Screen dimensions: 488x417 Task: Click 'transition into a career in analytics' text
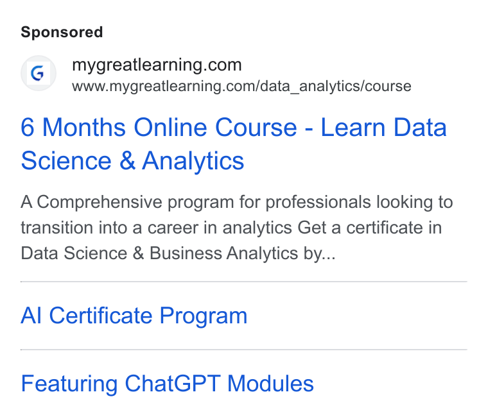point(156,228)
